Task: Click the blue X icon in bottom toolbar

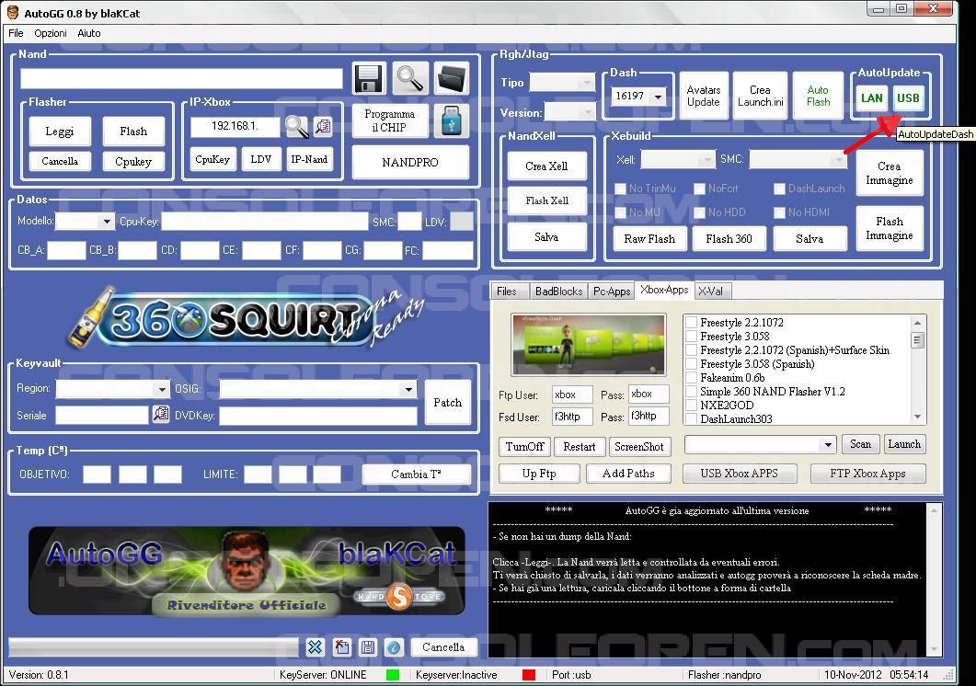Action: pos(315,647)
